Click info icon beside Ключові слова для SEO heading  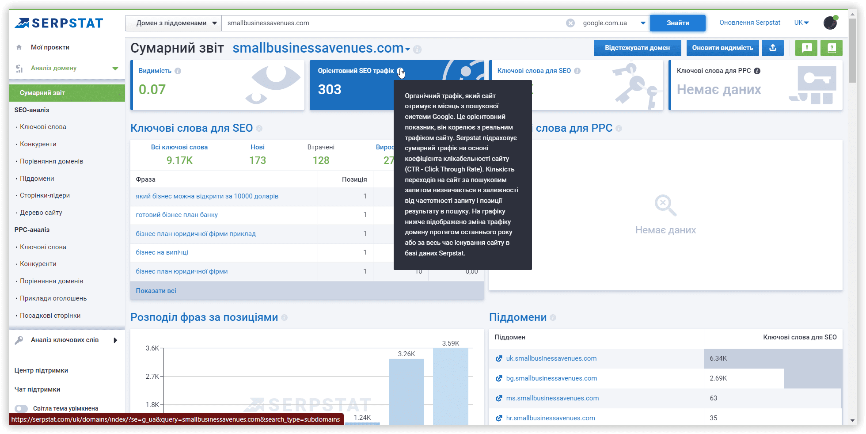coord(259,129)
